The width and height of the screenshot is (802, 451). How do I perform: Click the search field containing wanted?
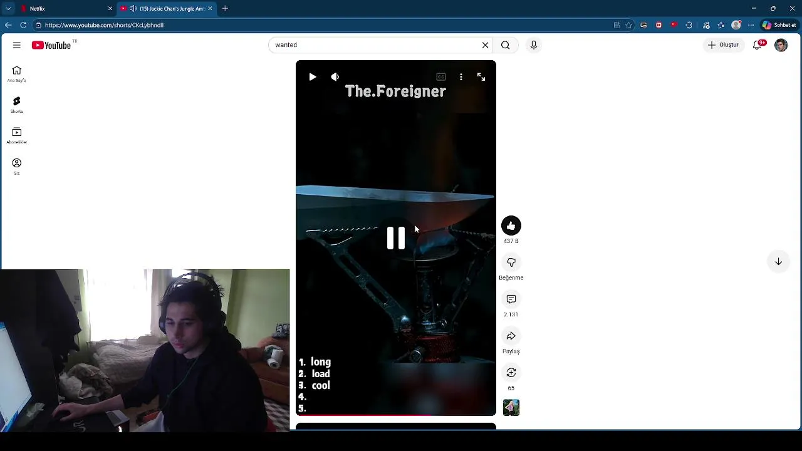pos(375,45)
